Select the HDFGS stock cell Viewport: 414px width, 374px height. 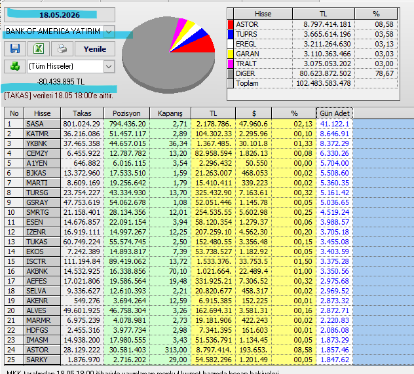point(42,330)
